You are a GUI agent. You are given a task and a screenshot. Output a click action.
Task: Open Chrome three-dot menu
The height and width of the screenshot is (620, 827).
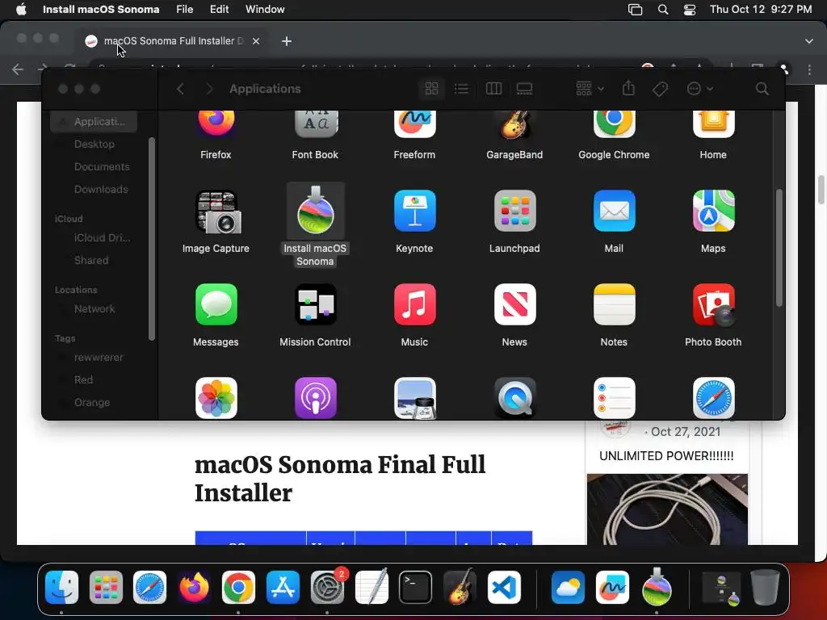(x=809, y=69)
